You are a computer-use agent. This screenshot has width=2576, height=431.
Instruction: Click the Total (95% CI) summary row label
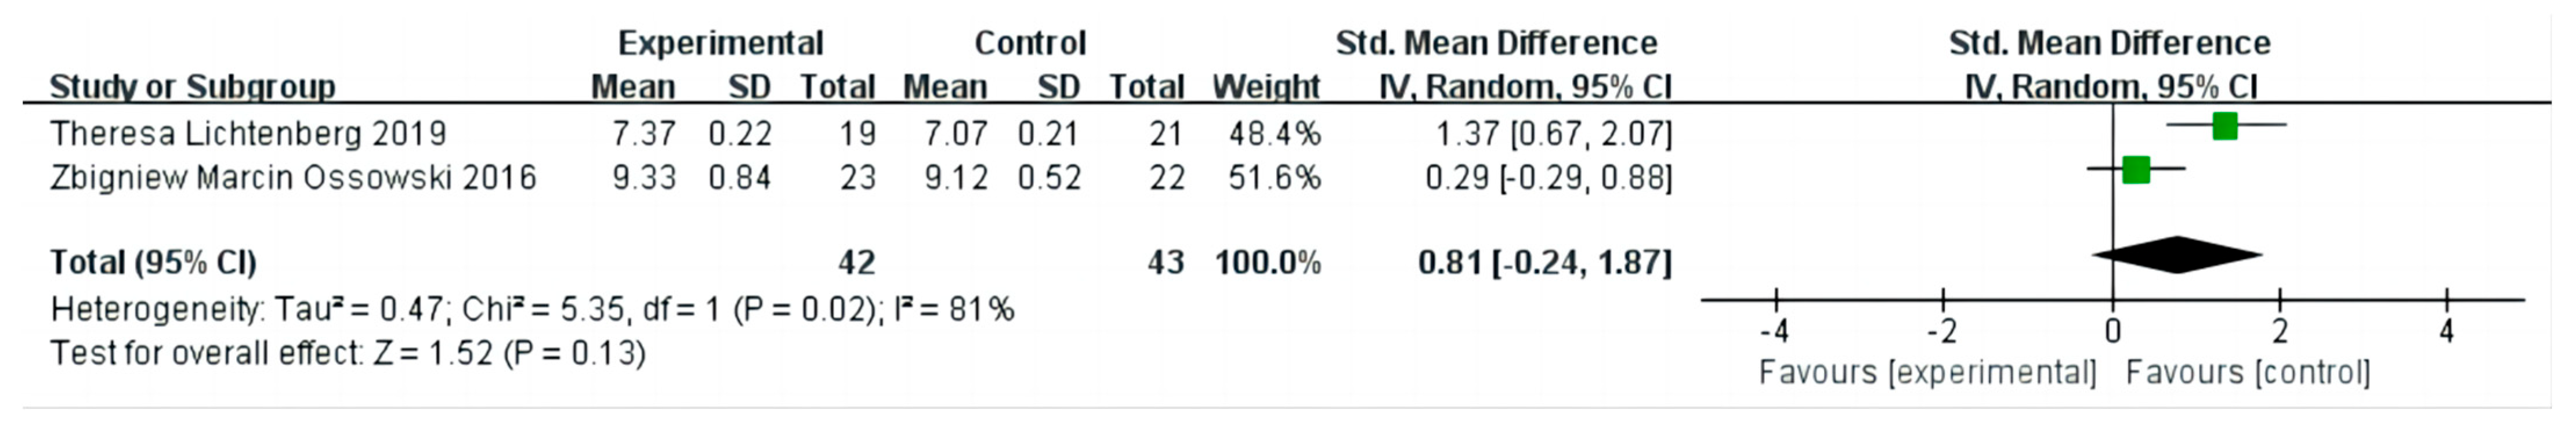(153, 262)
